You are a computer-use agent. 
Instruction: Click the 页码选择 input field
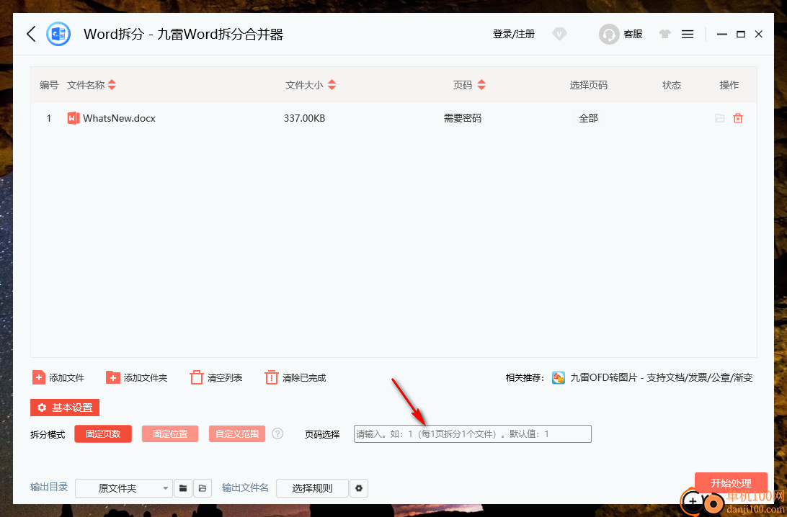(x=472, y=433)
